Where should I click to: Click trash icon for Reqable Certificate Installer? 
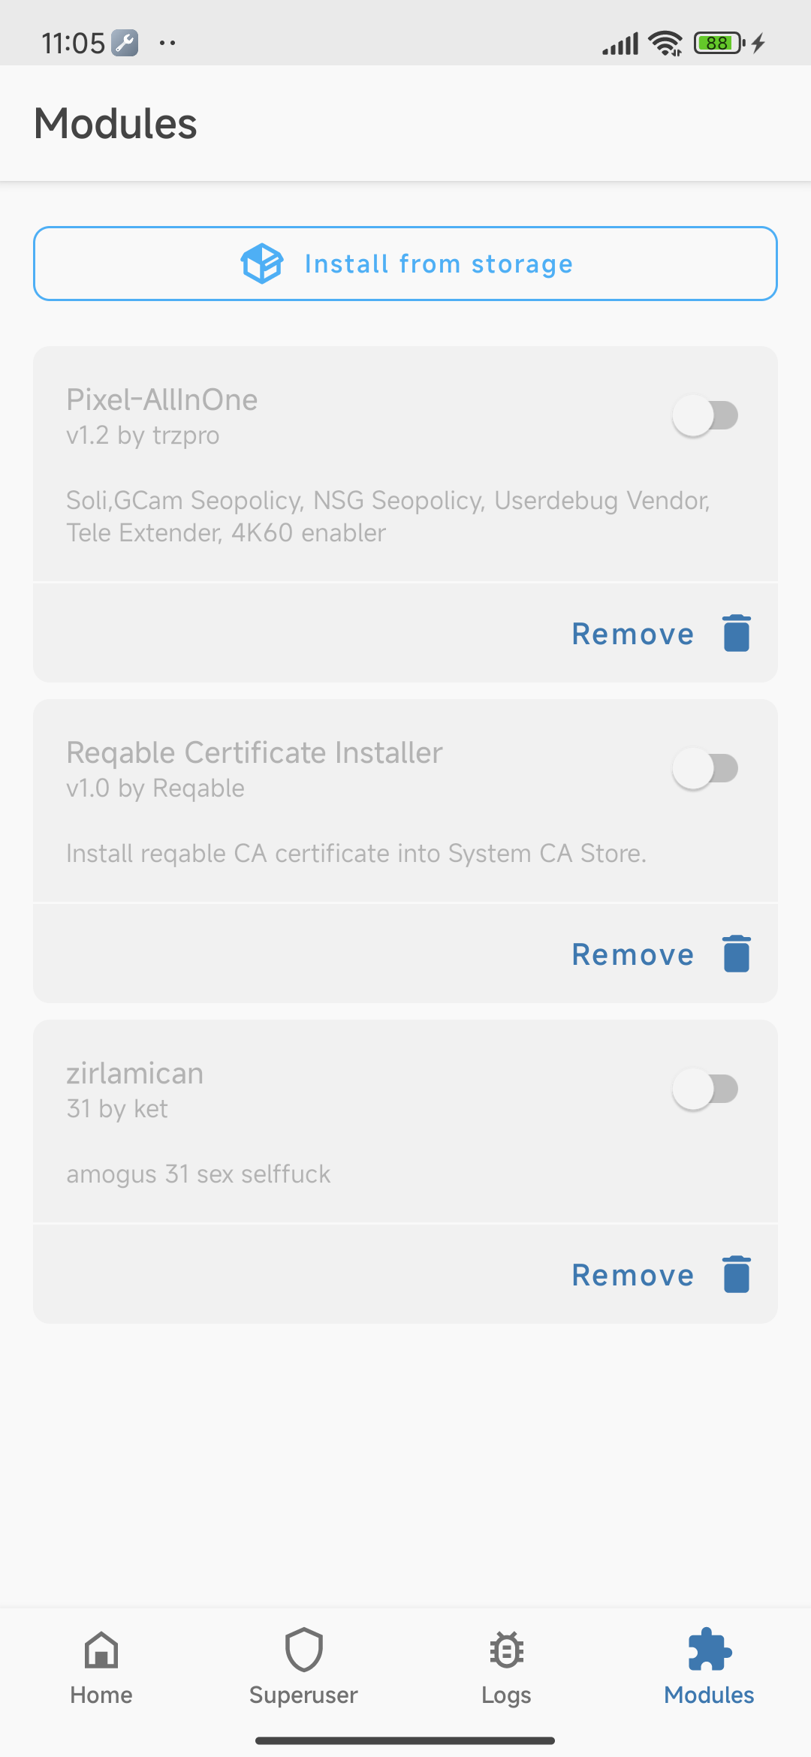(x=737, y=954)
